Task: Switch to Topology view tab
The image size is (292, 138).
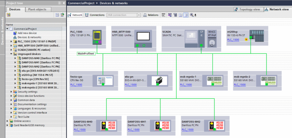Action: 249,9
